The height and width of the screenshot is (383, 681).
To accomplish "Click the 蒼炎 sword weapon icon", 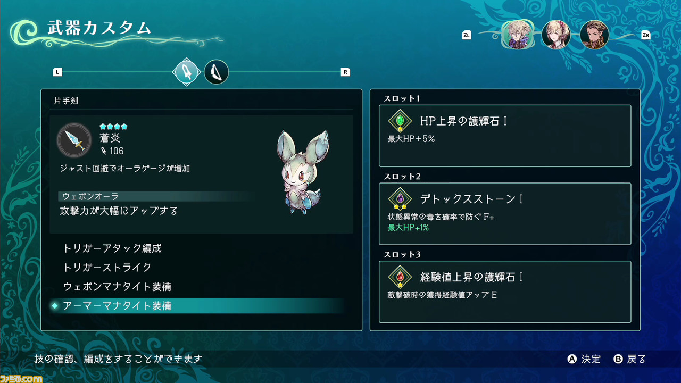I will (x=74, y=140).
